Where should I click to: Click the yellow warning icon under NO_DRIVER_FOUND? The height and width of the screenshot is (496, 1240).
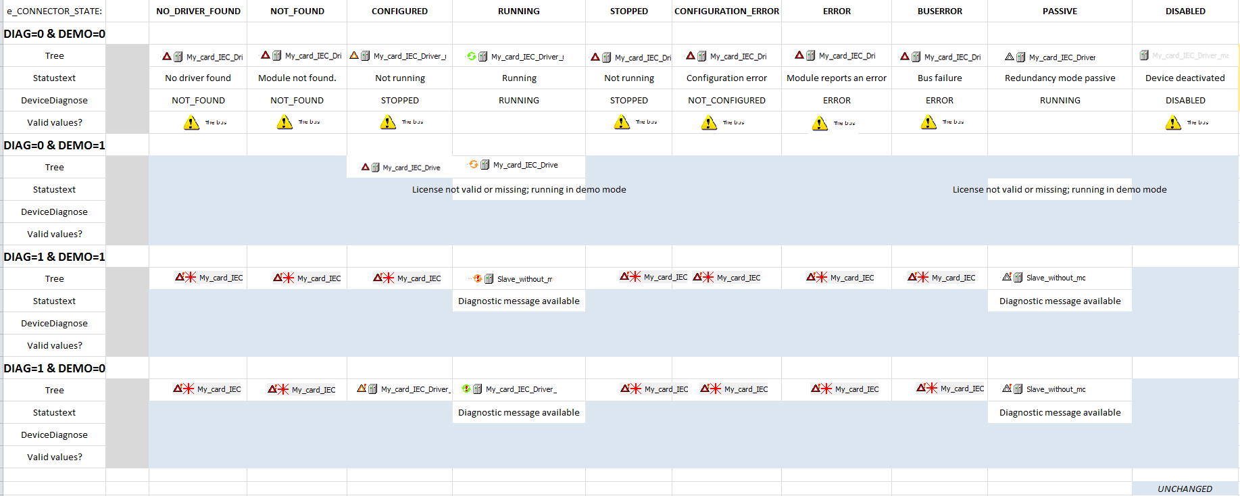191,123
